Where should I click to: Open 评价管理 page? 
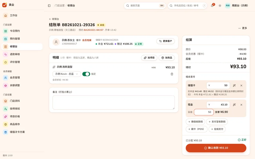(22, 62)
